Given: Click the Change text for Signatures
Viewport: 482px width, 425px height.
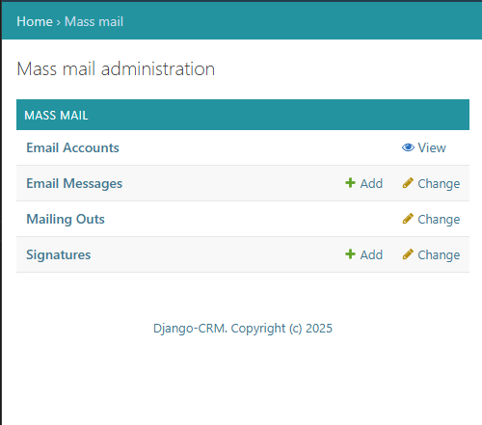Looking at the screenshot, I should click(x=439, y=255).
